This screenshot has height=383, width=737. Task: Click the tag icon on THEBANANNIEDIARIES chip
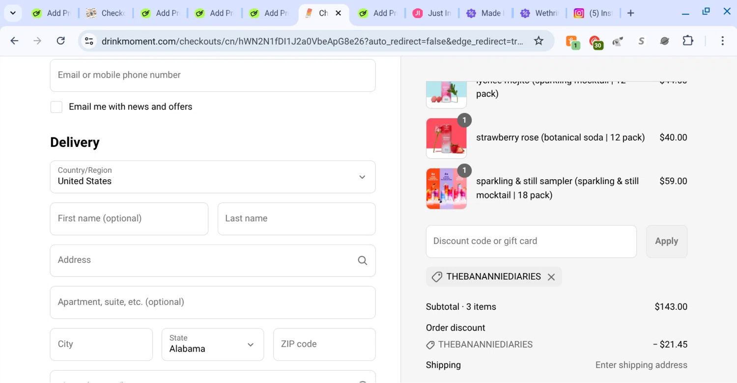coord(437,277)
